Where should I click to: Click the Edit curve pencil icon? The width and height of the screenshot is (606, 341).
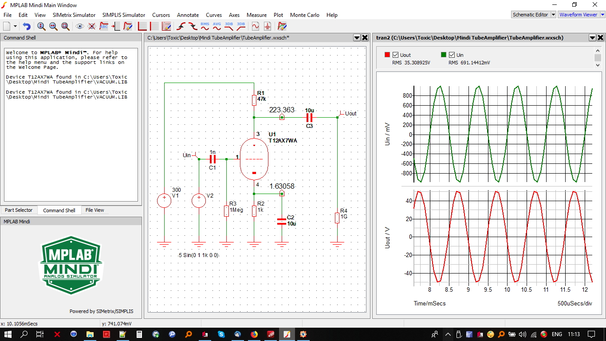[128, 26]
